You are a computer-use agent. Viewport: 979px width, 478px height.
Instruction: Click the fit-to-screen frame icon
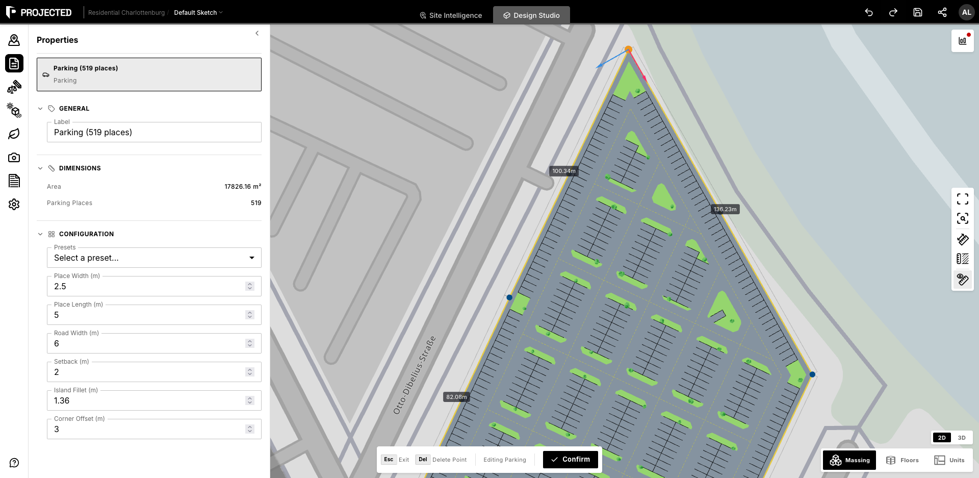tap(963, 198)
